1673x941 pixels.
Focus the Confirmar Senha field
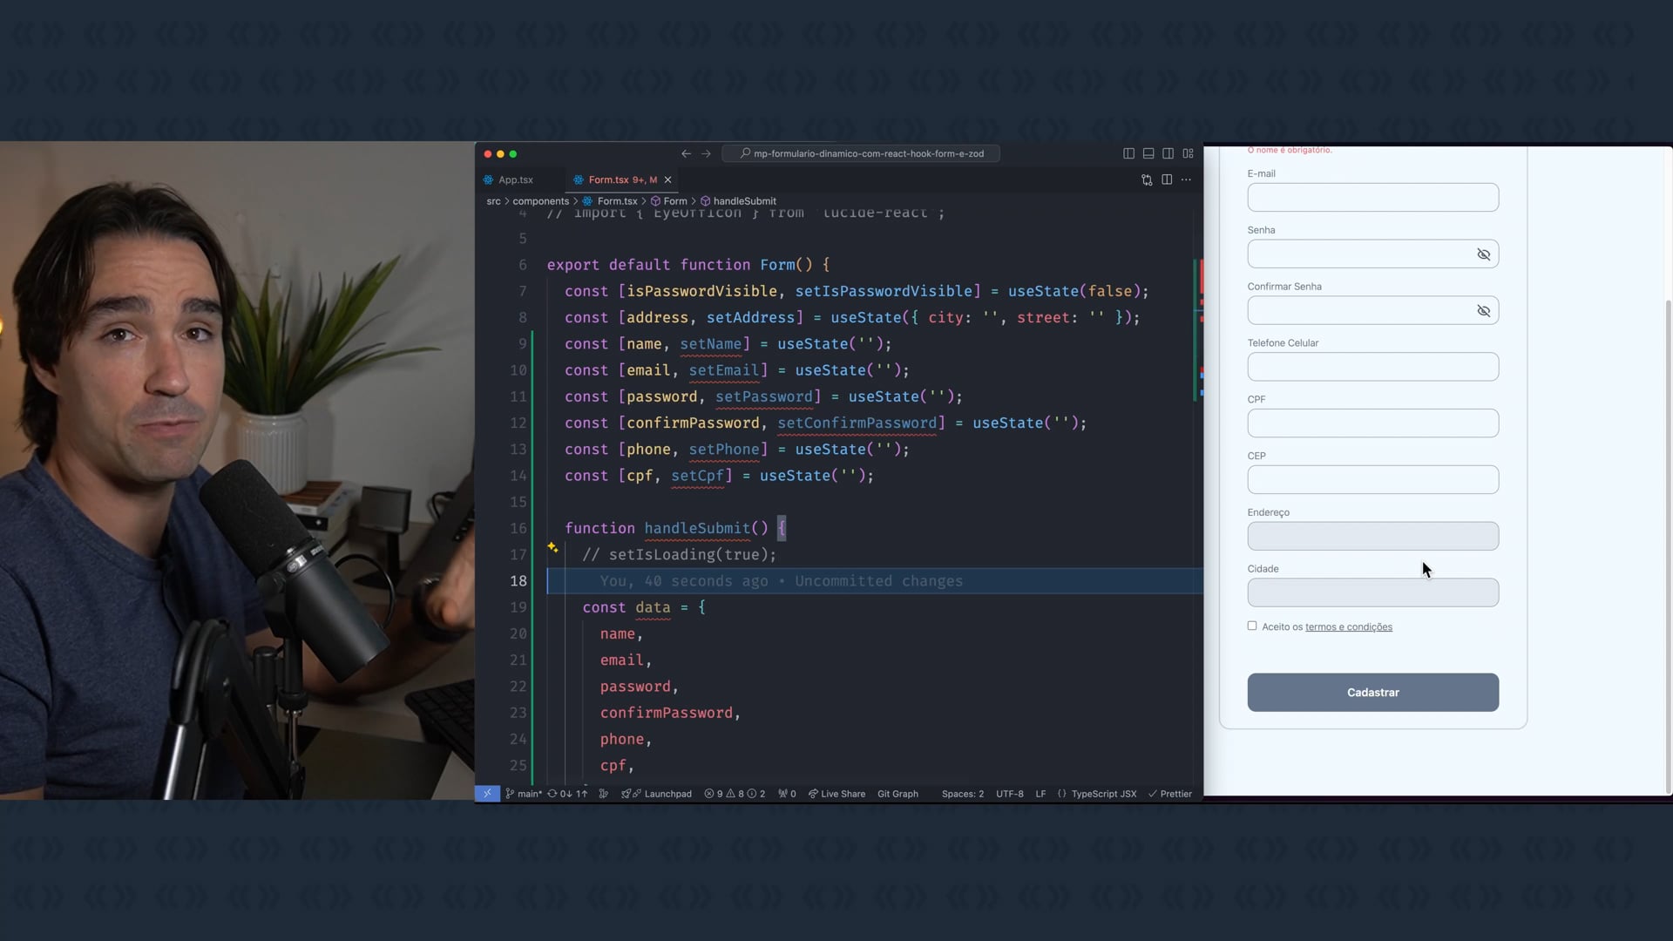[1373, 311]
